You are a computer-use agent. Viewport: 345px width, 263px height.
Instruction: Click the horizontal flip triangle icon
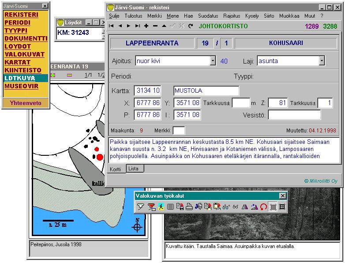(245, 207)
